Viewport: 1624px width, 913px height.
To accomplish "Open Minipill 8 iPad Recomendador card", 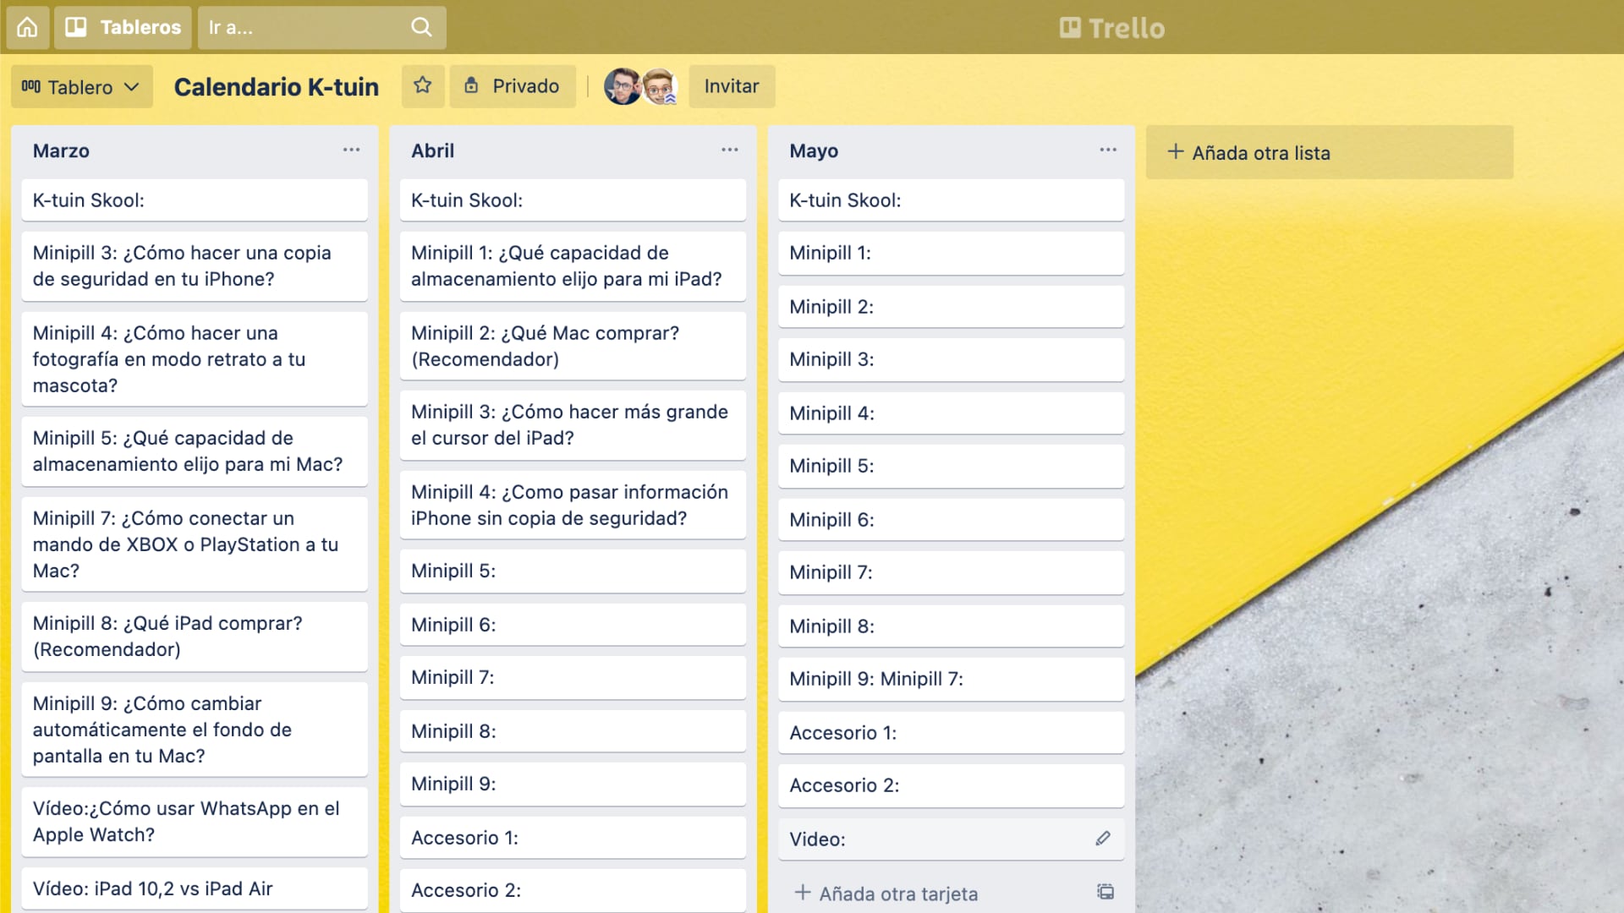I will [x=195, y=636].
